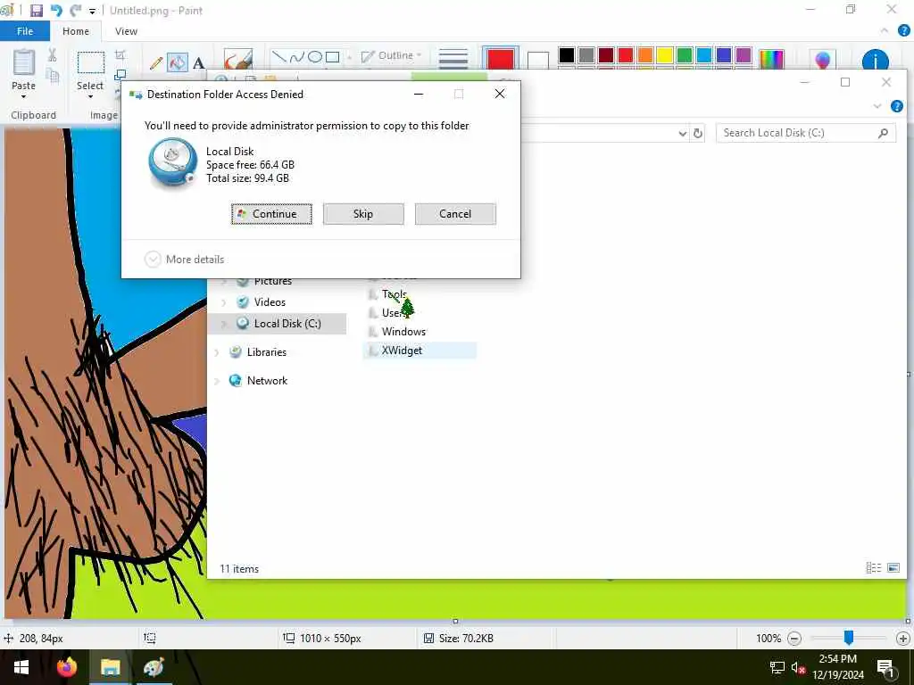Viewport: 914px width, 685px height.
Task: Expand the Network tree node
Action: pos(217,381)
